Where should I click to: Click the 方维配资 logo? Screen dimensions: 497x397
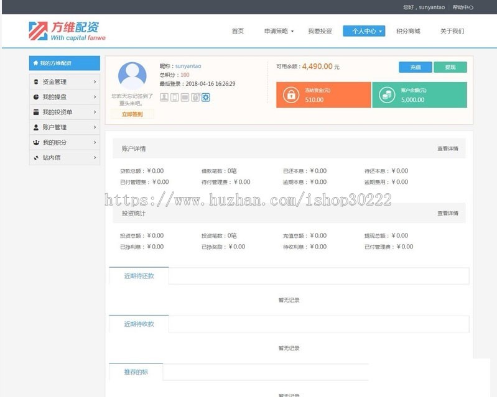click(67, 31)
